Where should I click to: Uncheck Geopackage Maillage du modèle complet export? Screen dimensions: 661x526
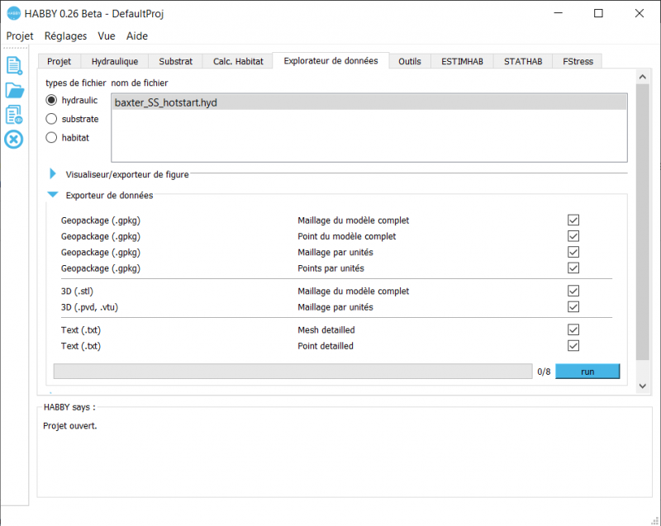573,220
